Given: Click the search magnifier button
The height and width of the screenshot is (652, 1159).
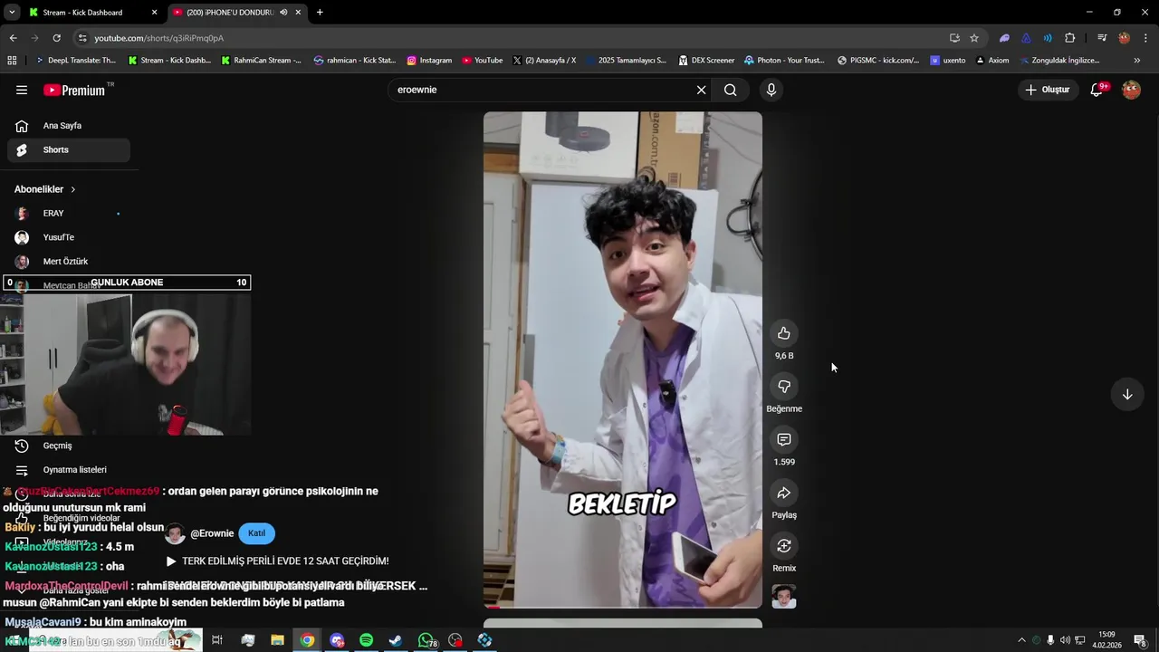Looking at the screenshot, I should 731,90.
